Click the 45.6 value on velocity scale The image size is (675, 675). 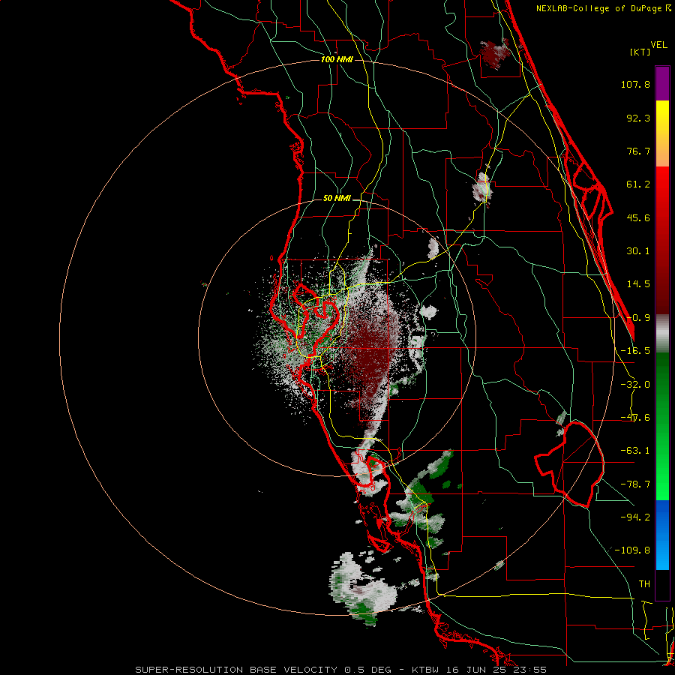click(638, 217)
